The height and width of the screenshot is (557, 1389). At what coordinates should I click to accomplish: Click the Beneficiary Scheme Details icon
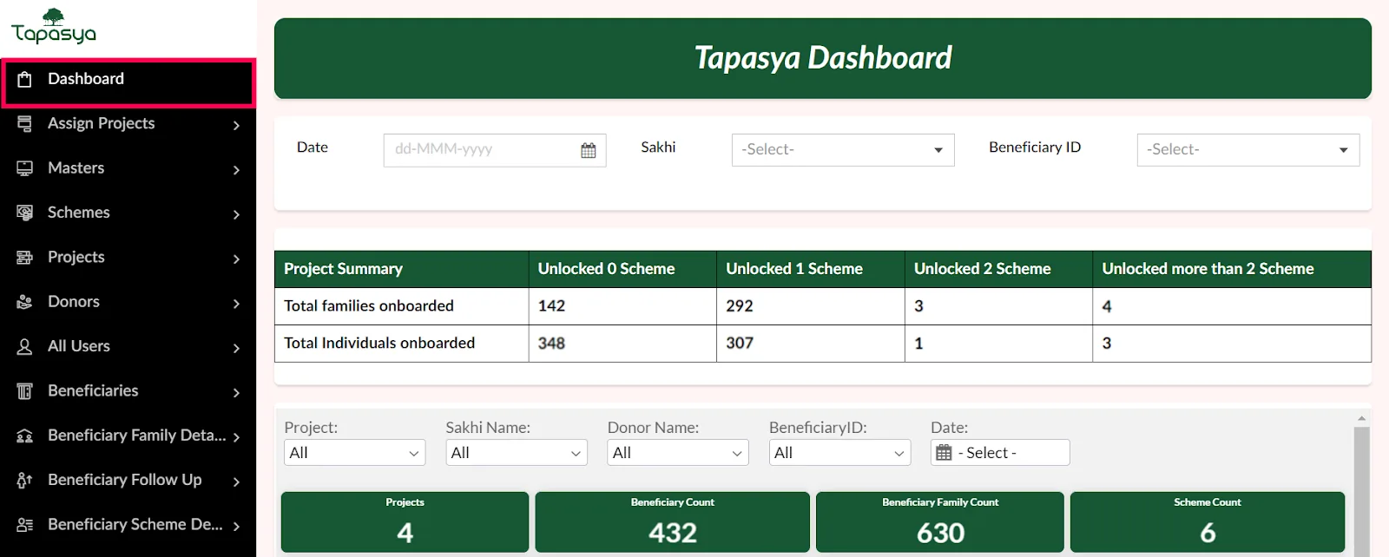[25, 525]
